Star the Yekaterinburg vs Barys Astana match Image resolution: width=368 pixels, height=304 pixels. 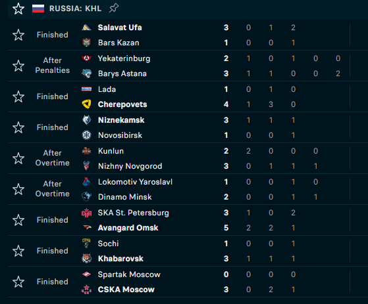pyautogui.click(x=18, y=66)
